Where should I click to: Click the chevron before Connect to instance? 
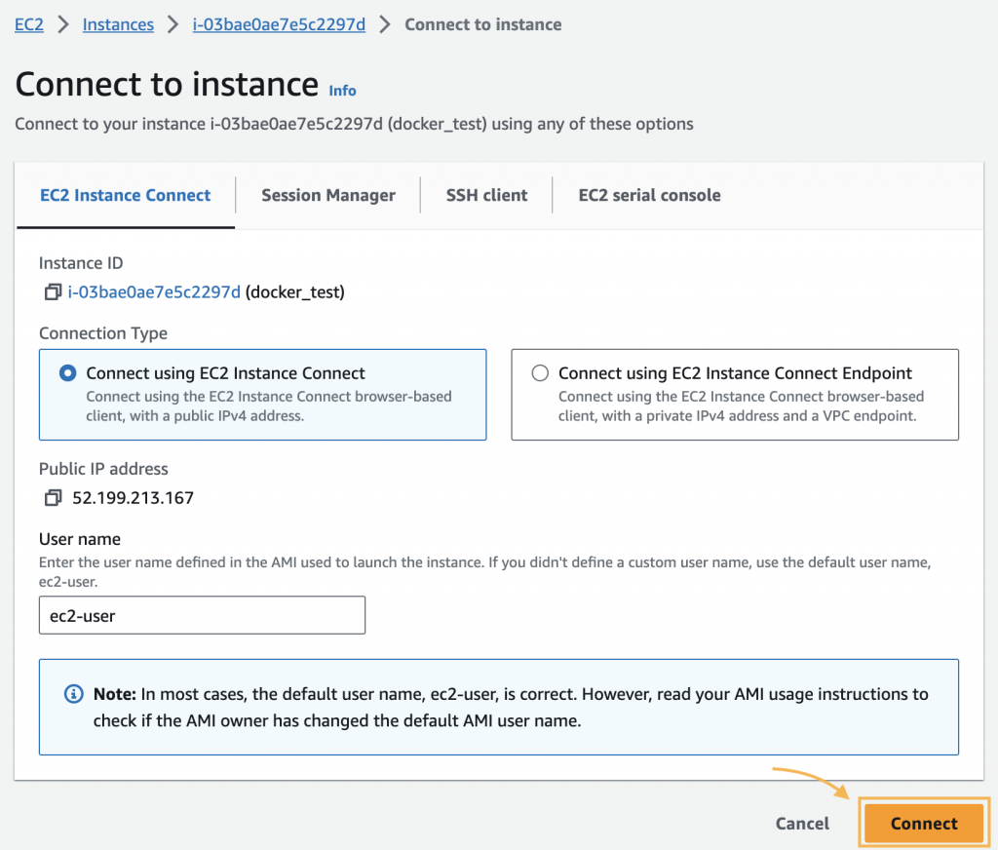coord(385,24)
